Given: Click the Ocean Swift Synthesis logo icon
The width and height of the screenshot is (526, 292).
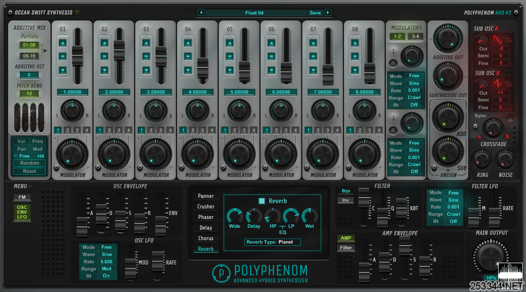Looking at the screenshot, I should point(10,13).
